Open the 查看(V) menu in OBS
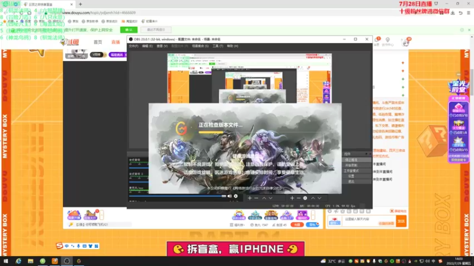 [x=162, y=46]
